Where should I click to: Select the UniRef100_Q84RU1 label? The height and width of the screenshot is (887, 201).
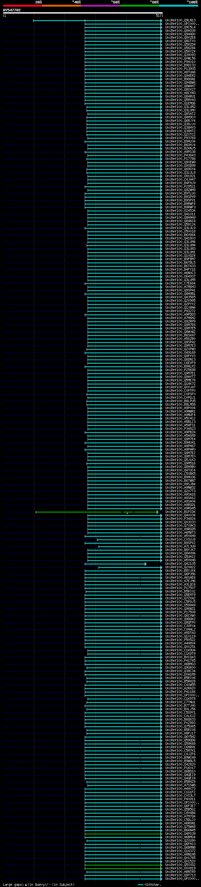click(180, 96)
